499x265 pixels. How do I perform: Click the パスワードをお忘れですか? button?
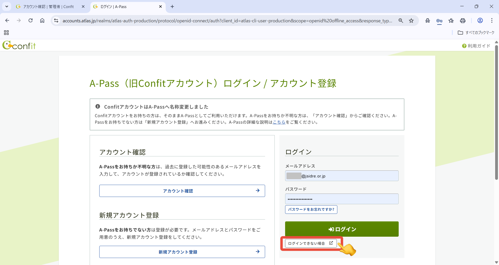(311, 209)
